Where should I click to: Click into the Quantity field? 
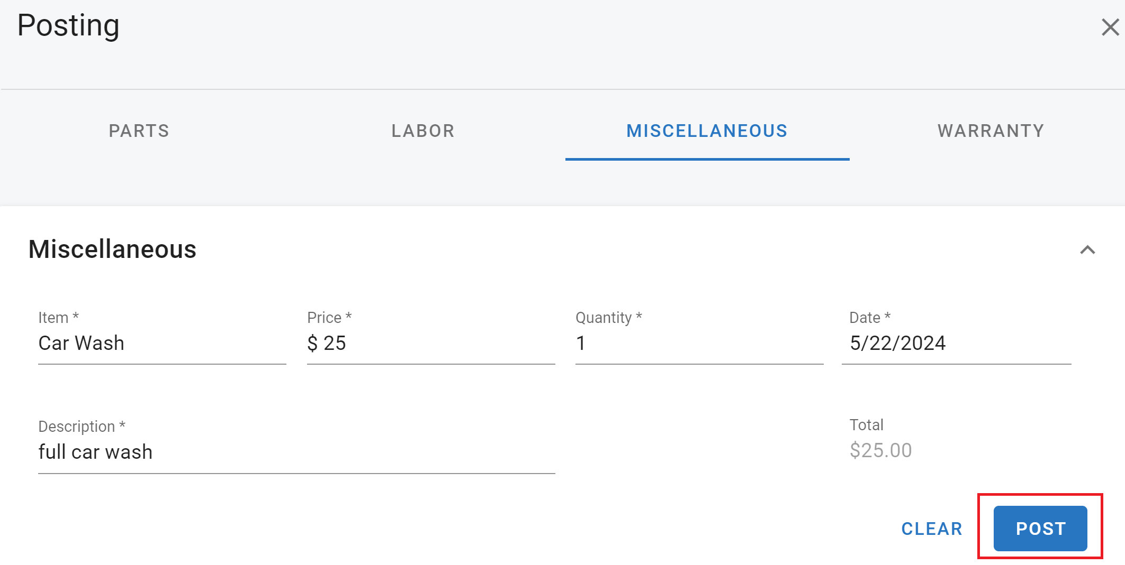tap(699, 344)
